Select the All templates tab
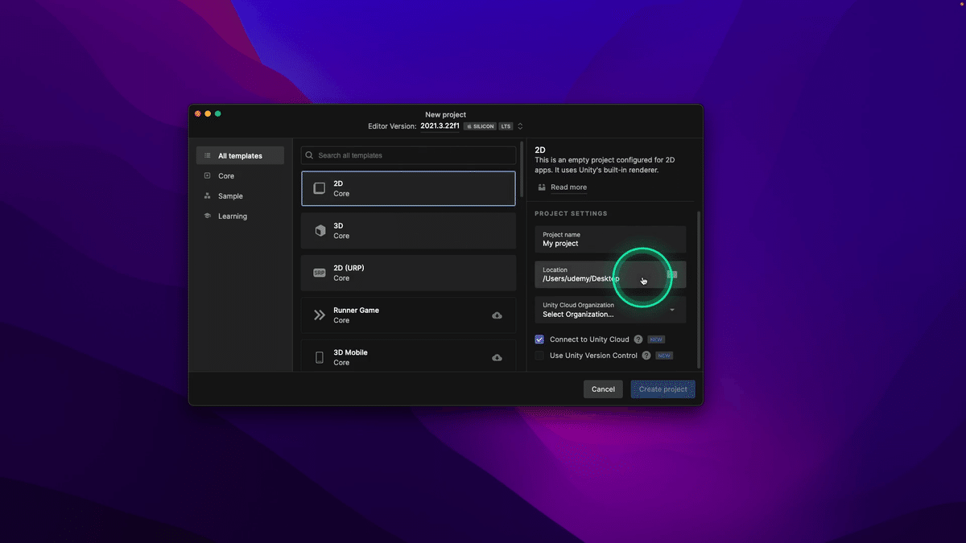The image size is (966, 543). [x=240, y=156]
